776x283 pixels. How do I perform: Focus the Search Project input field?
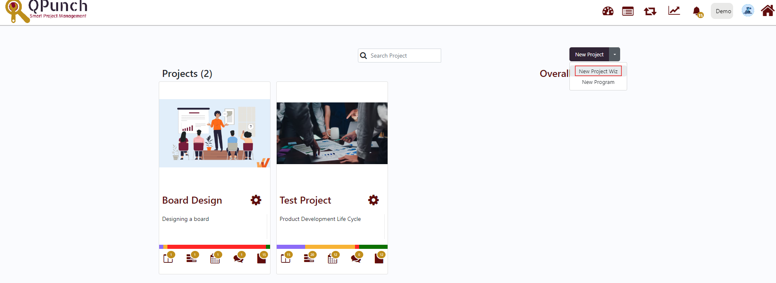[400, 56]
